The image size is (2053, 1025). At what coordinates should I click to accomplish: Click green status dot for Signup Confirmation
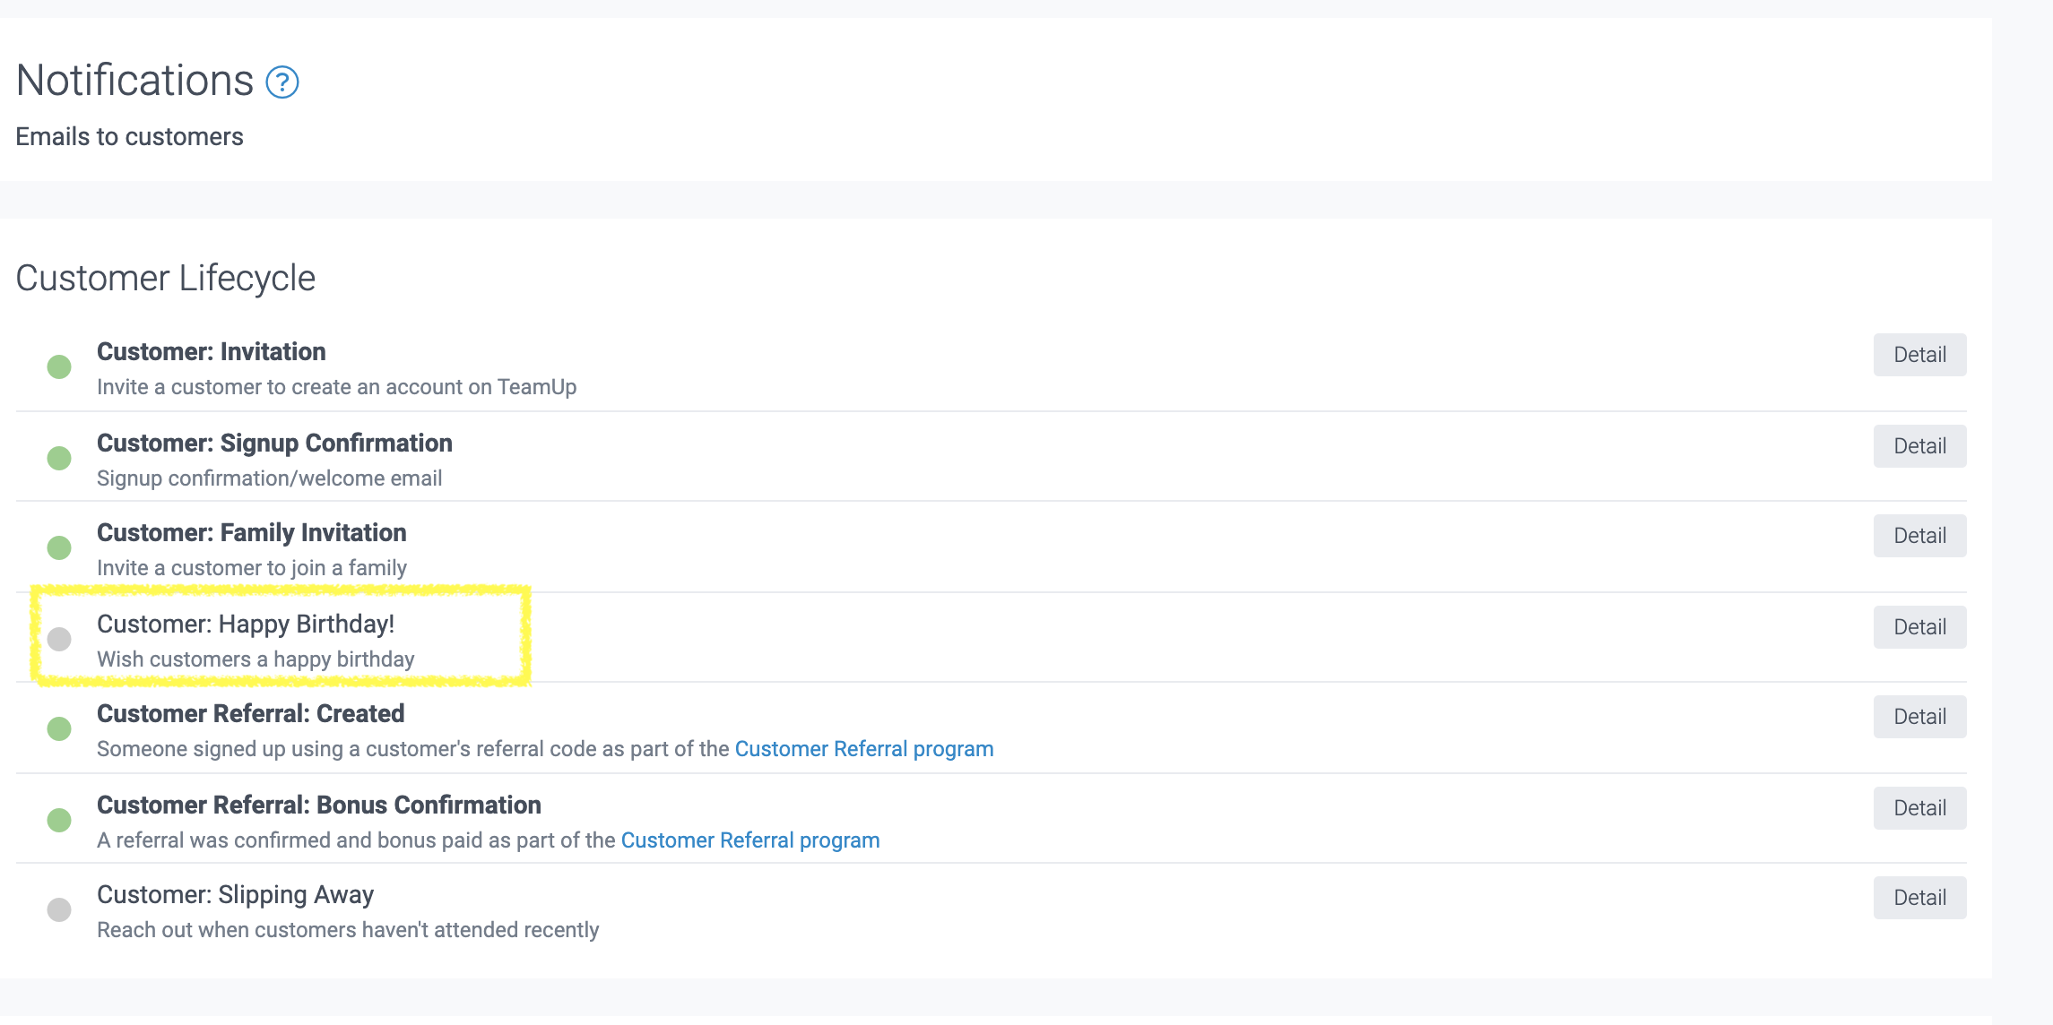tap(59, 458)
